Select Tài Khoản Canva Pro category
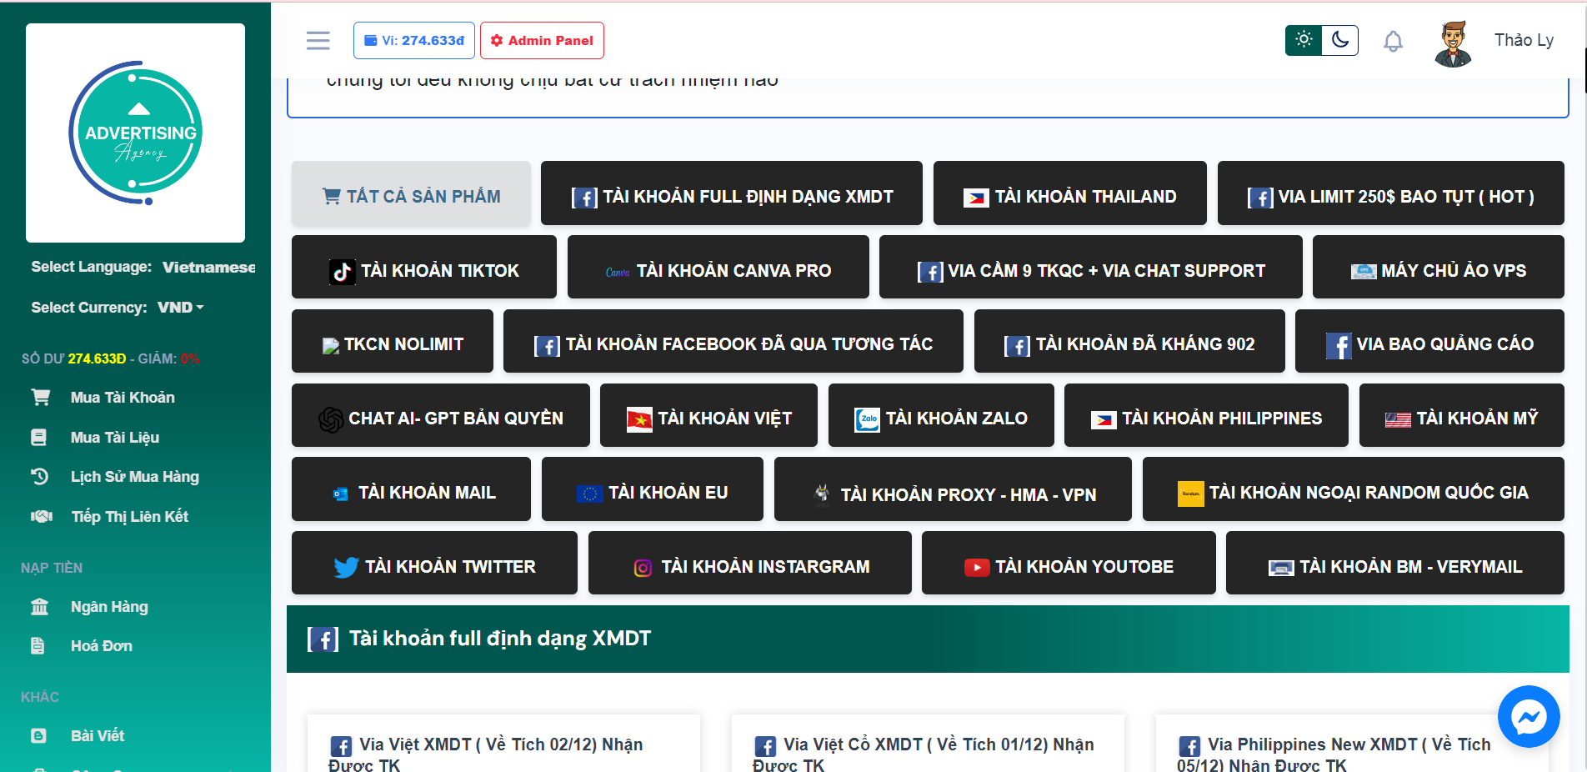The image size is (1587, 772). point(718,267)
